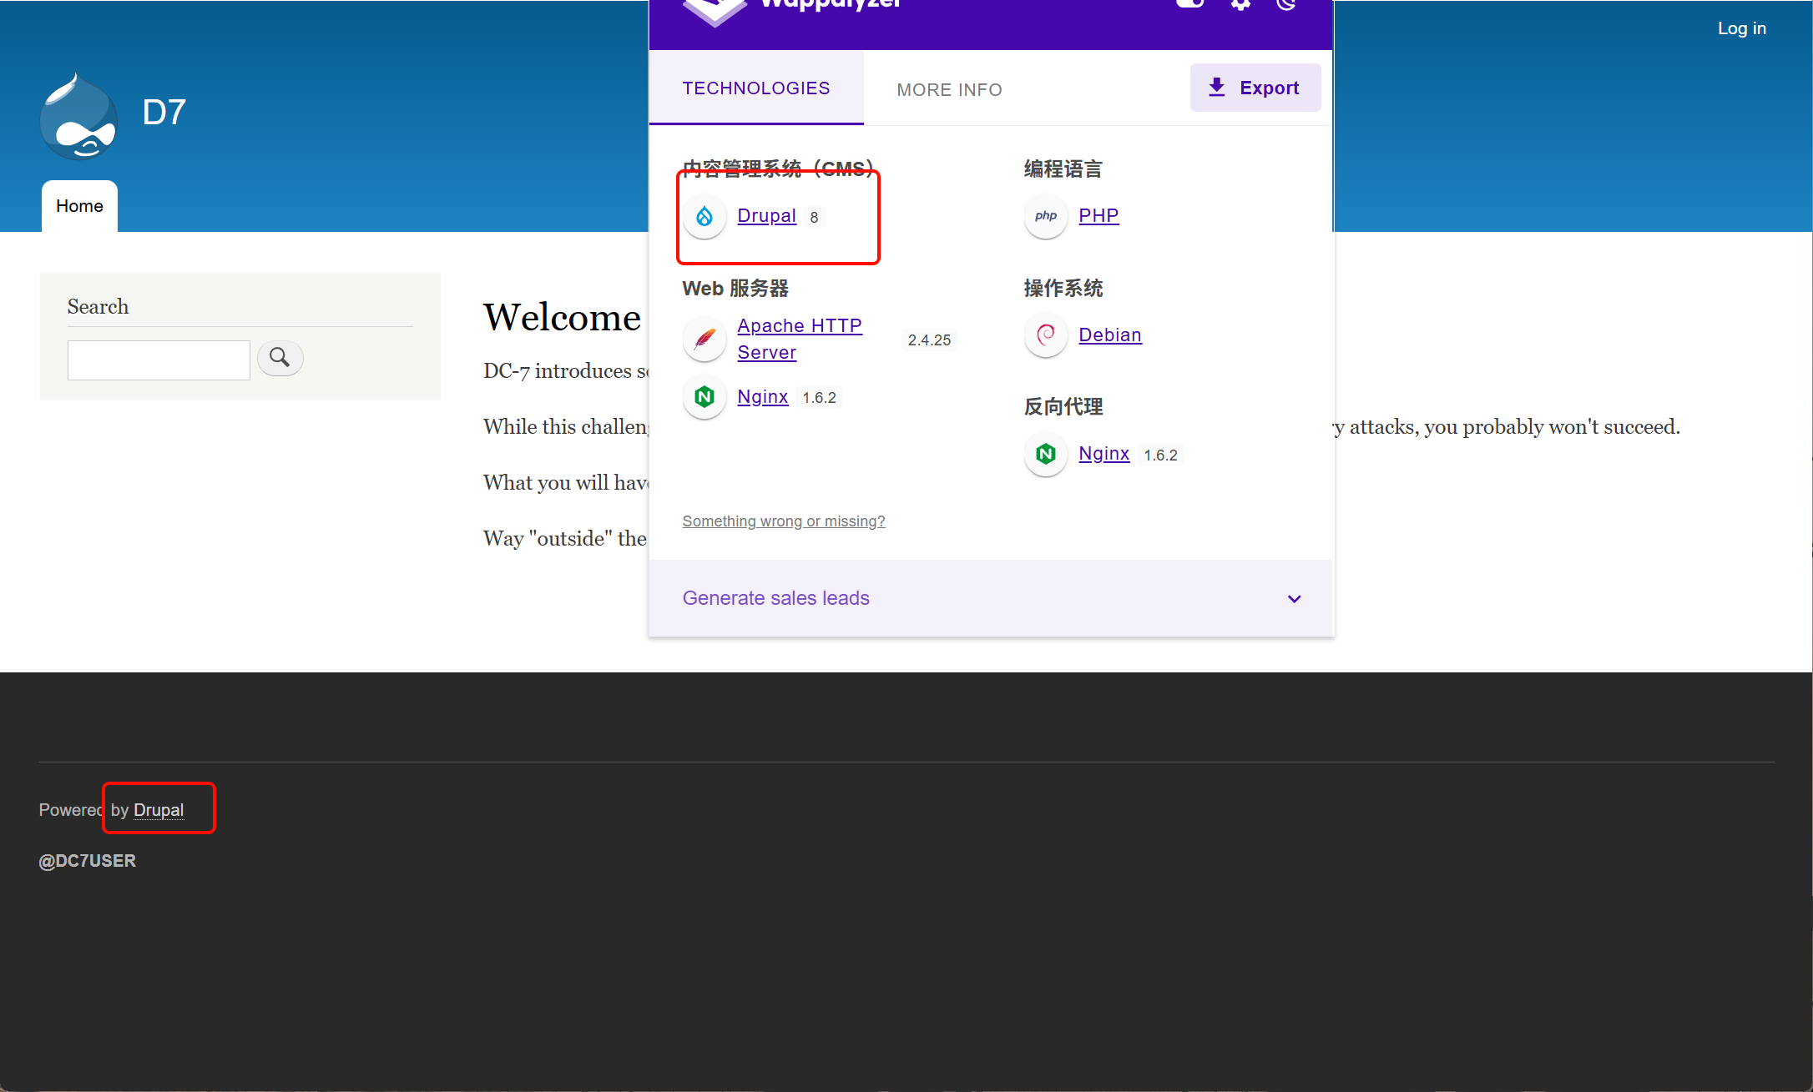Click the Export button
Screen dimensions: 1813x1092
point(1255,88)
